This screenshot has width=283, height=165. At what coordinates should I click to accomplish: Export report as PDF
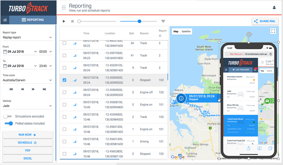[x=28, y=151]
